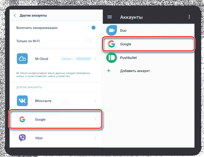Click the Аккаунты toolbar title
This screenshot has height=157, width=204.
pyautogui.click(x=131, y=17)
